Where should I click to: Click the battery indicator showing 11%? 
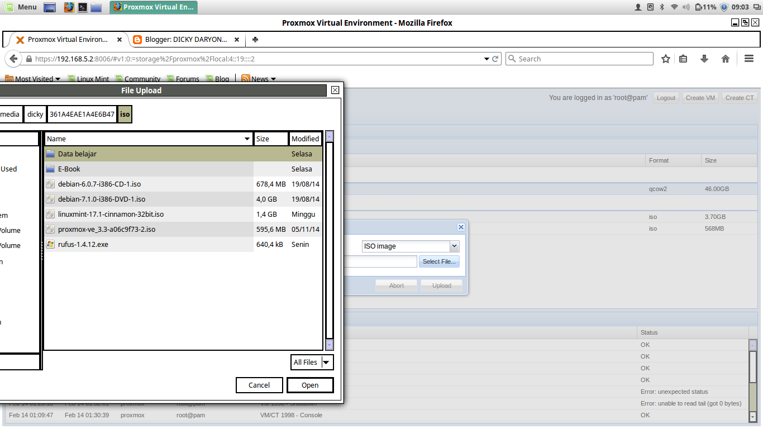[x=705, y=7]
